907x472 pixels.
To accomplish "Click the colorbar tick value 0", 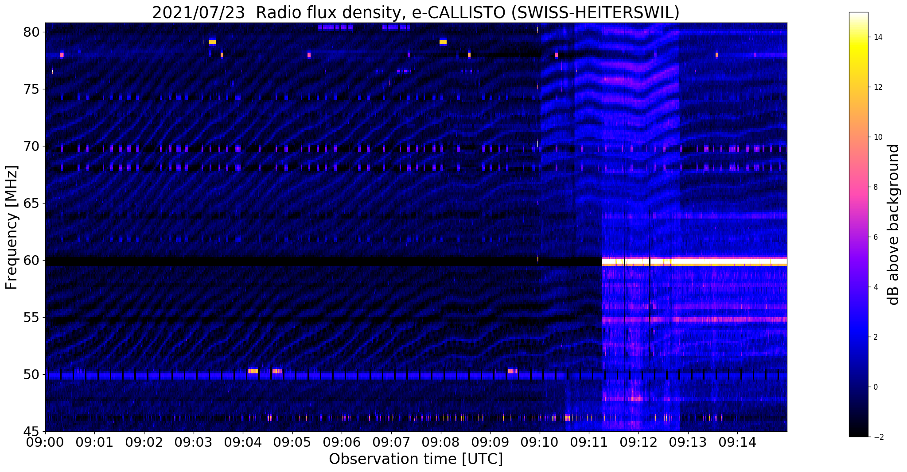I will click(x=875, y=387).
